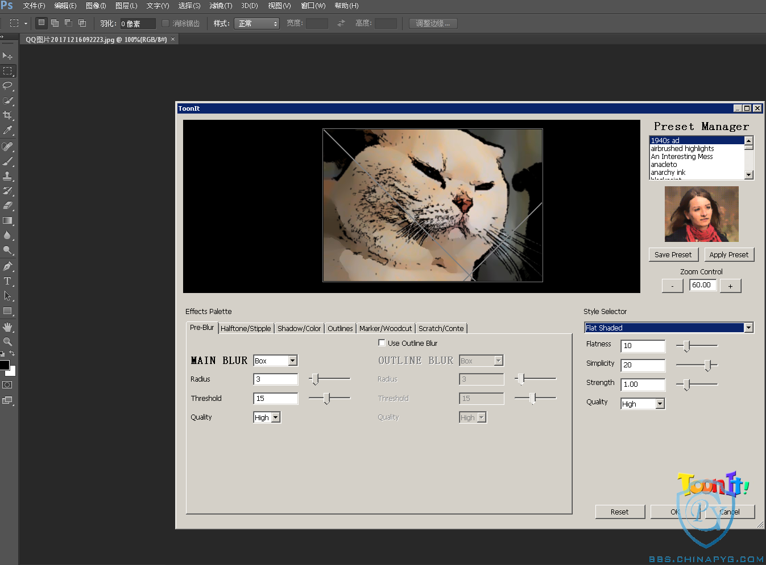The width and height of the screenshot is (766, 565).
Task: Select the Hand tool
Action: click(7, 327)
